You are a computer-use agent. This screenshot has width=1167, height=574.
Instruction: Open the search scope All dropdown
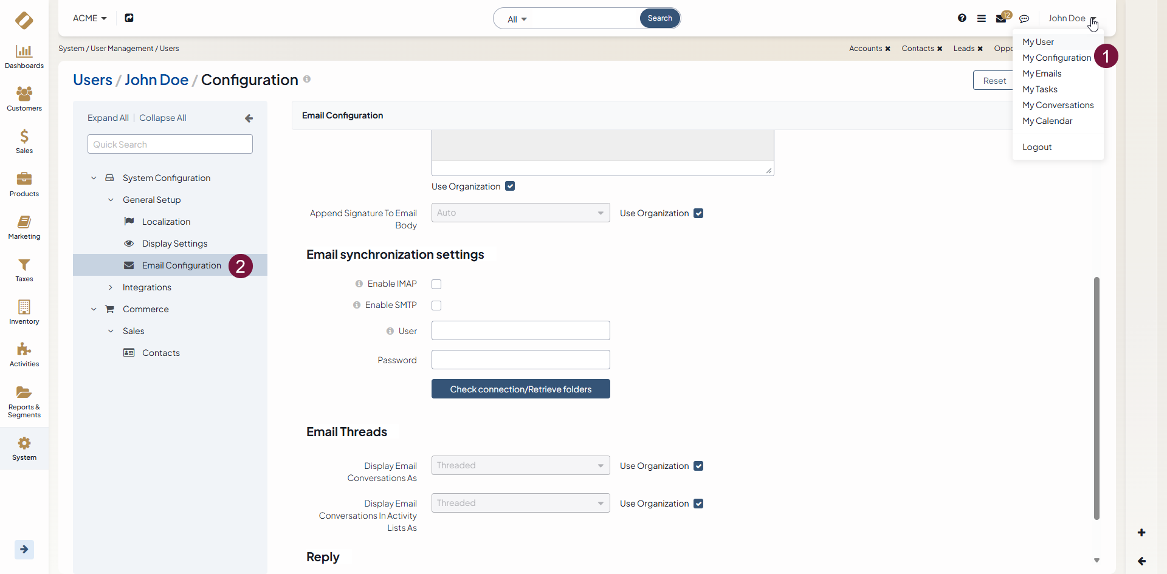[517, 19]
